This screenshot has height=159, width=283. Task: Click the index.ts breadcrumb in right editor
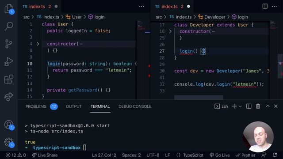[x=180, y=17]
